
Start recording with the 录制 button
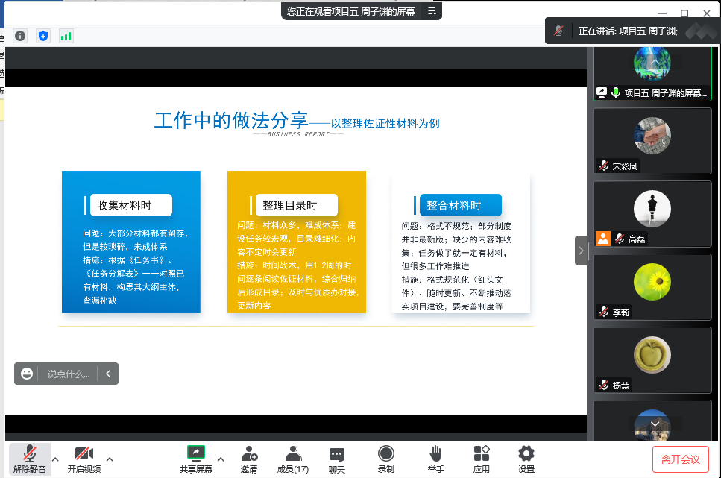coord(385,459)
